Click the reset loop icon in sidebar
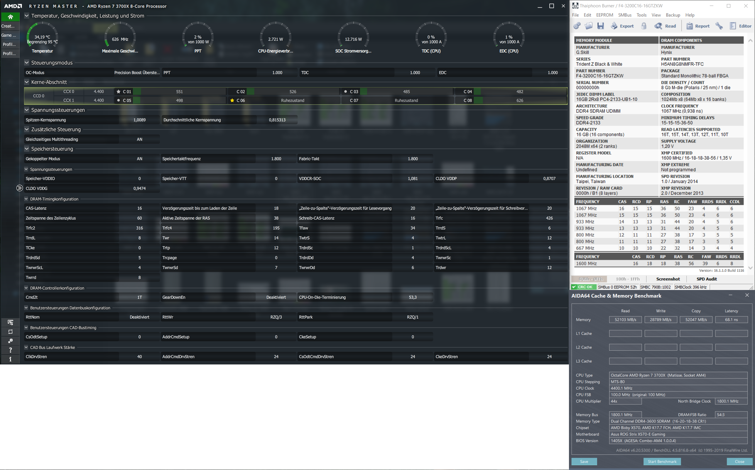This screenshot has width=755, height=470. pos(10,332)
